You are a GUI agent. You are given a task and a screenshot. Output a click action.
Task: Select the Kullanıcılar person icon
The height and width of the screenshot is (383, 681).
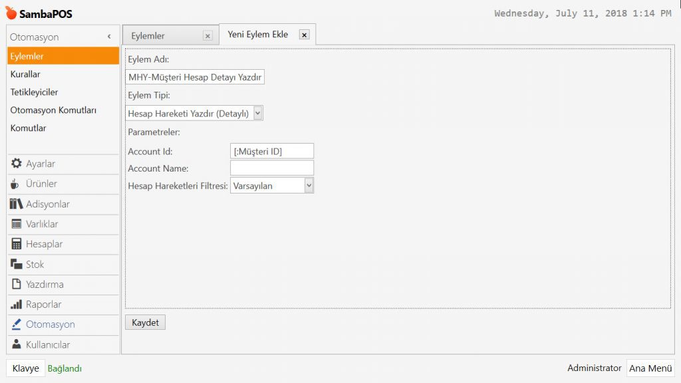(17, 344)
